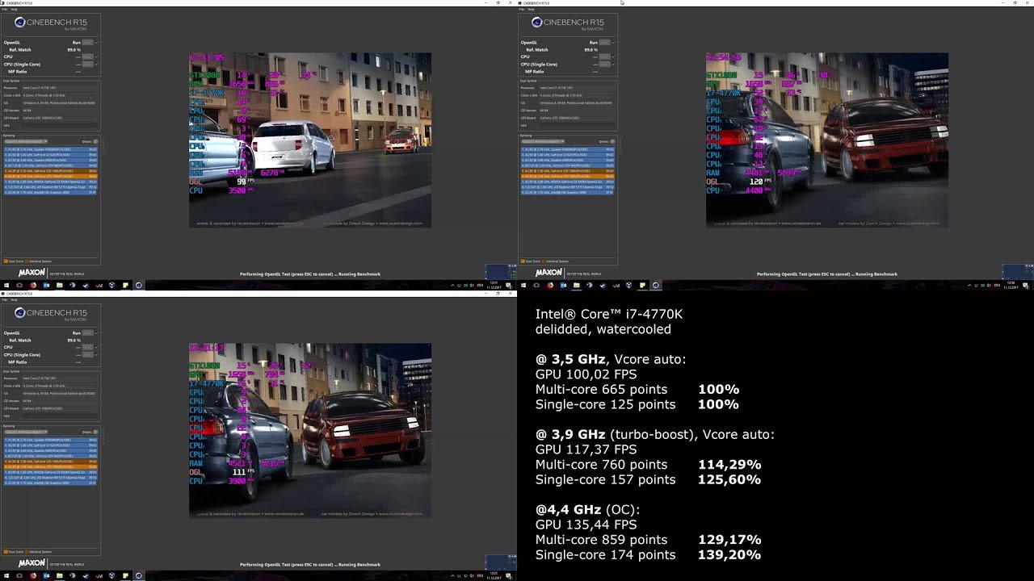This screenshot has width=1034, height=581.
Task: Toggle OpenGL test checkbox in top-right window
Action: [613, 42]
